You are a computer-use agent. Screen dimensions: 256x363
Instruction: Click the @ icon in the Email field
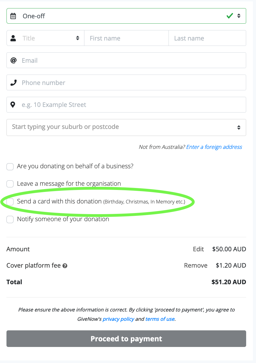[13, 60]
